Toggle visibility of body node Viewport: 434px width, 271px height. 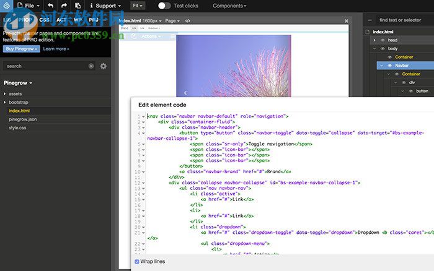tap(383, 49)
